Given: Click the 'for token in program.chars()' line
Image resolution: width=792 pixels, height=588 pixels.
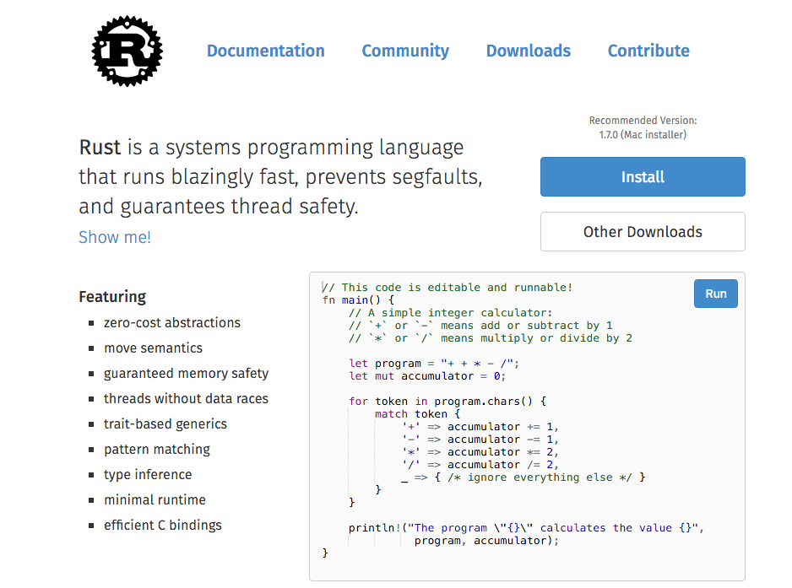Looking at the screenshot, I should (x=448, y=402).
